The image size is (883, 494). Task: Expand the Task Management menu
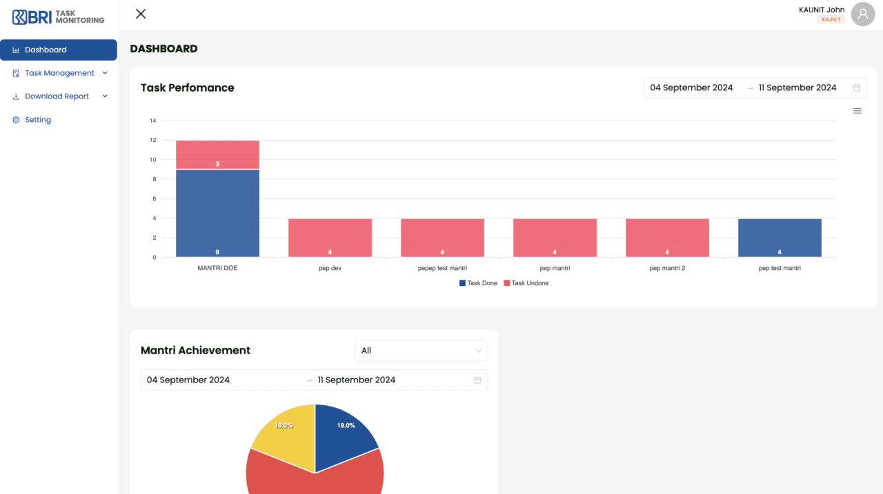point(104,73)
